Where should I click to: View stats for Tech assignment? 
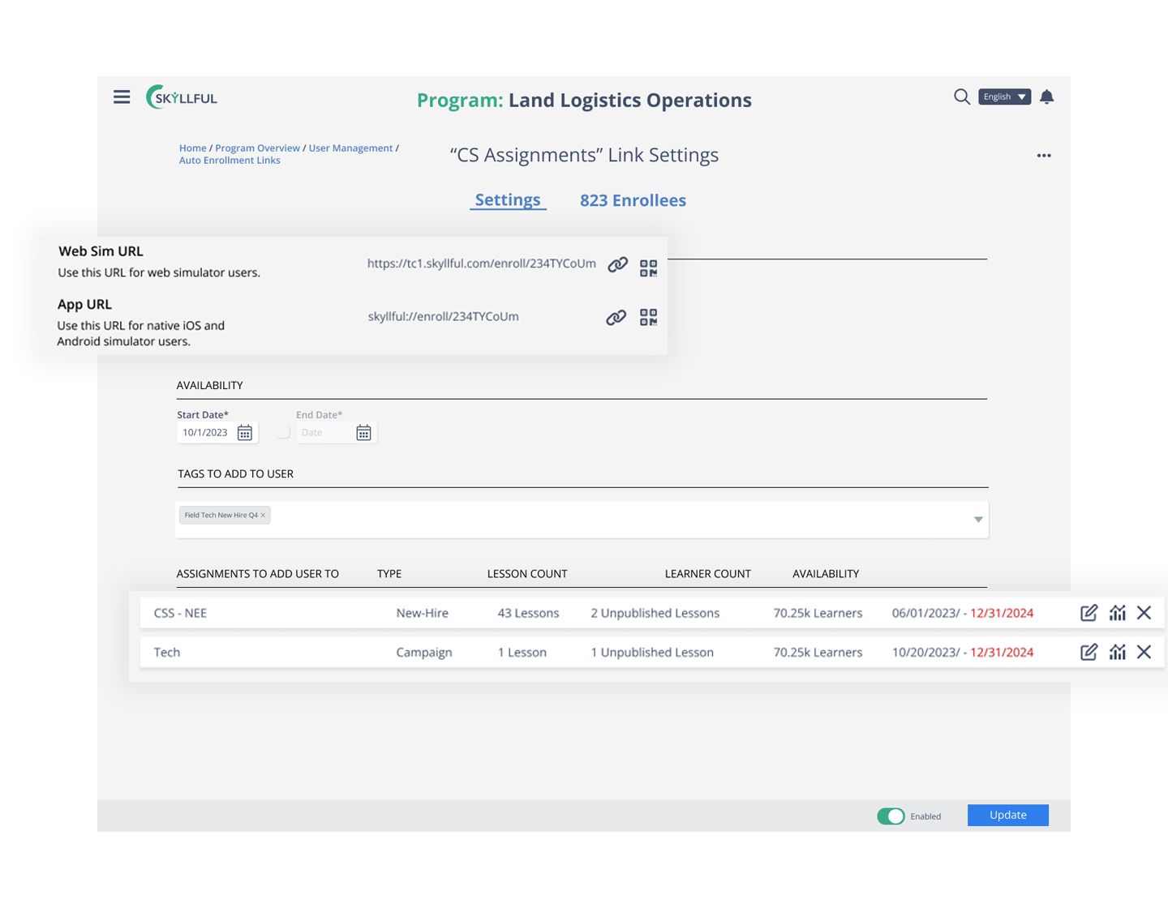pos(1118,652)
